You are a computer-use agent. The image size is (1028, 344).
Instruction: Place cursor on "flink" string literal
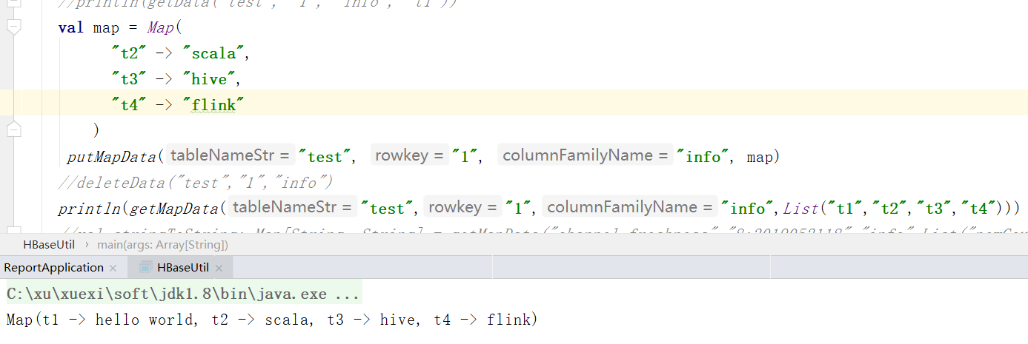pyautogui.click(x=213, y=105)
